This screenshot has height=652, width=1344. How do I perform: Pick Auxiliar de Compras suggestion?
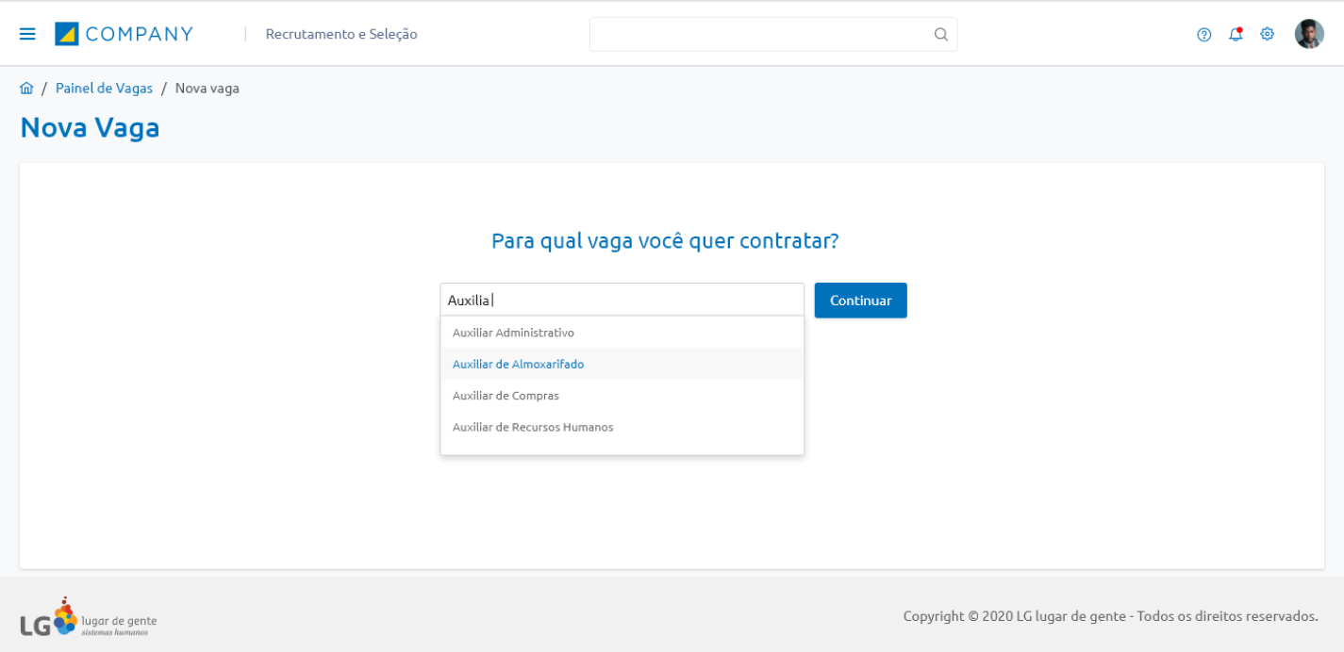coord(506,396)
